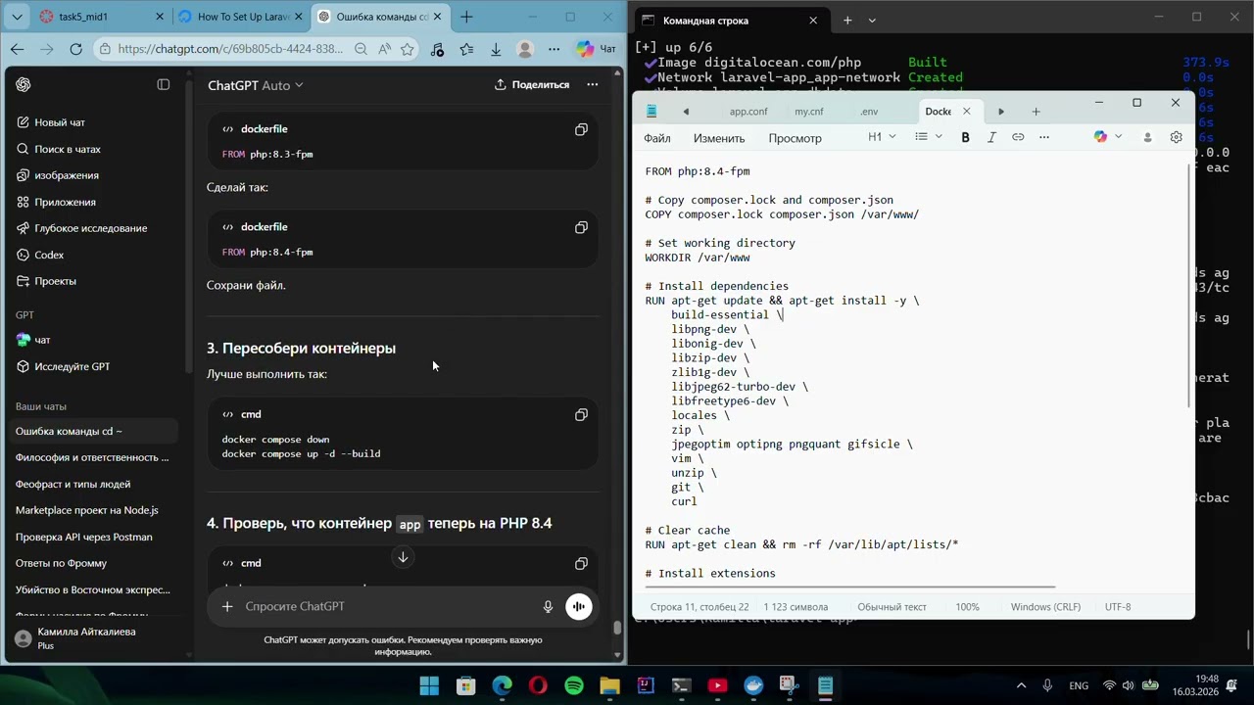Open Codex in ChatGPT sidebar
1254x705 pixels.
coord(49,255)
